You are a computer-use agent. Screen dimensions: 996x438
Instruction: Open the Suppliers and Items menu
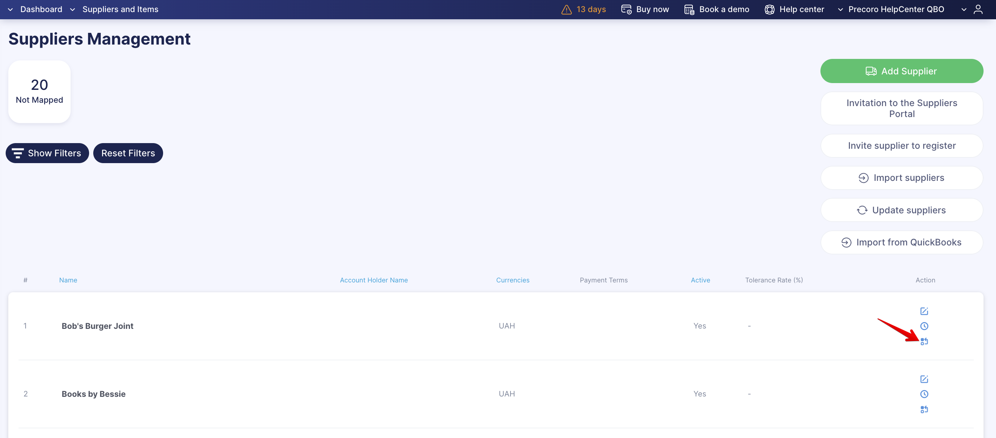pyautogui.click(x=120, y=9)
